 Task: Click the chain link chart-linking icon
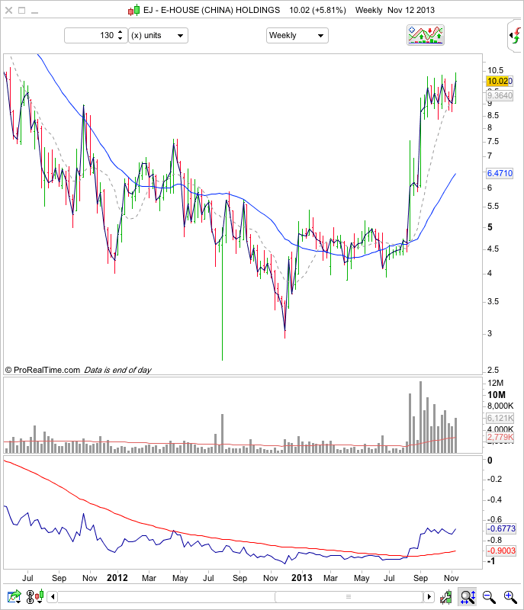[30, 596]
